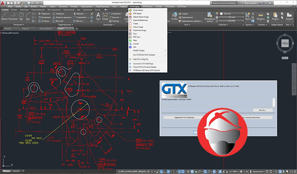This screenshot has width=297, height=174.
Task: Click the GTX dialog text box scrollbar
Action: coord(274,103)
